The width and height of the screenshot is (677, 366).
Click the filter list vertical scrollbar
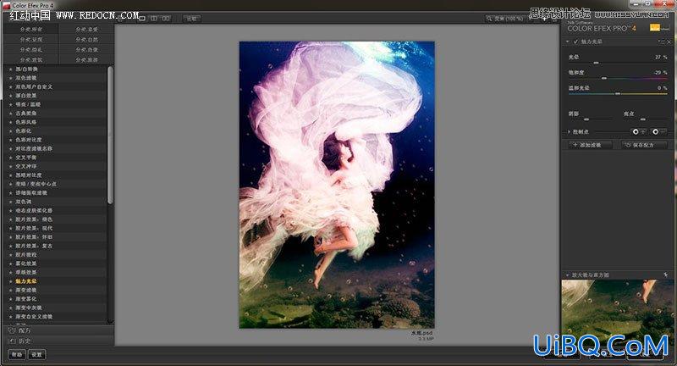pos(110,135)
